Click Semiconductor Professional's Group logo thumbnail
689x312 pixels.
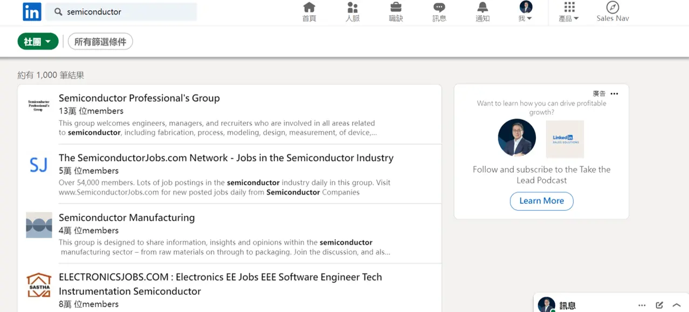pos(39,105)
